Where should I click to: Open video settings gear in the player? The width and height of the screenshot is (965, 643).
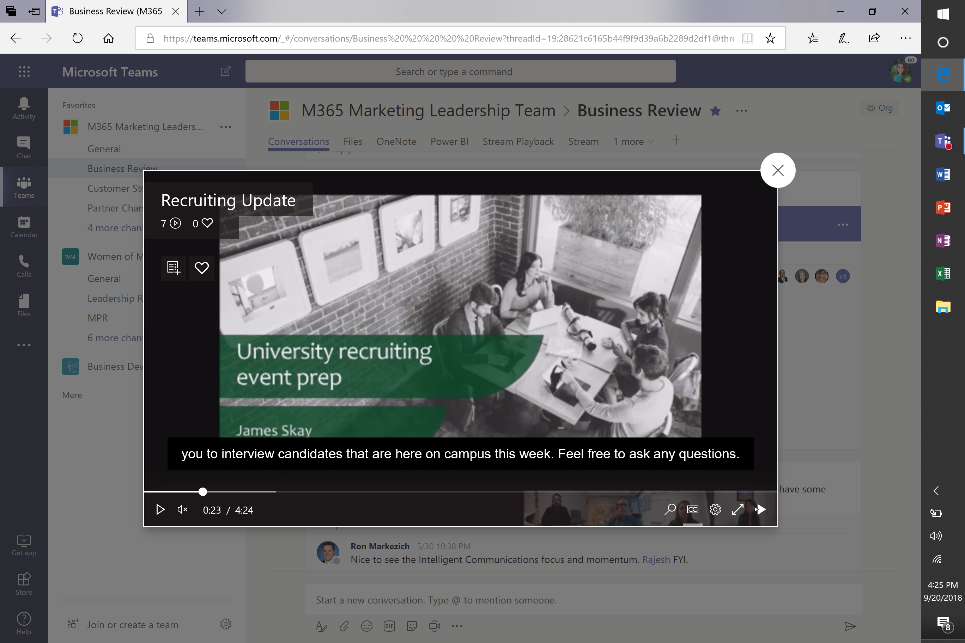point(715,510)
